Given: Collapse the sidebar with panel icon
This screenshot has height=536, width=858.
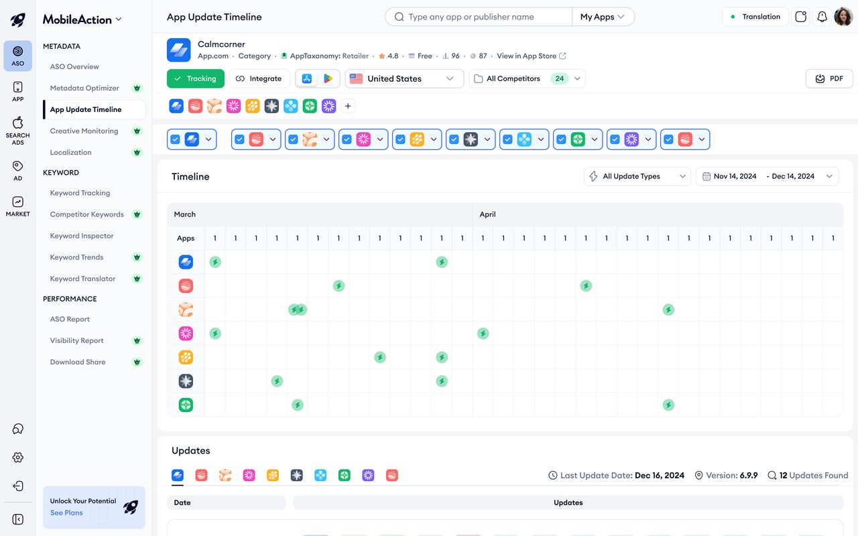Looking at the screenshot, I should (18, 519).
